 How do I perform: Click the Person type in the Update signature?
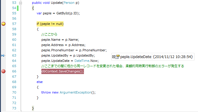[x=69, y=3]
